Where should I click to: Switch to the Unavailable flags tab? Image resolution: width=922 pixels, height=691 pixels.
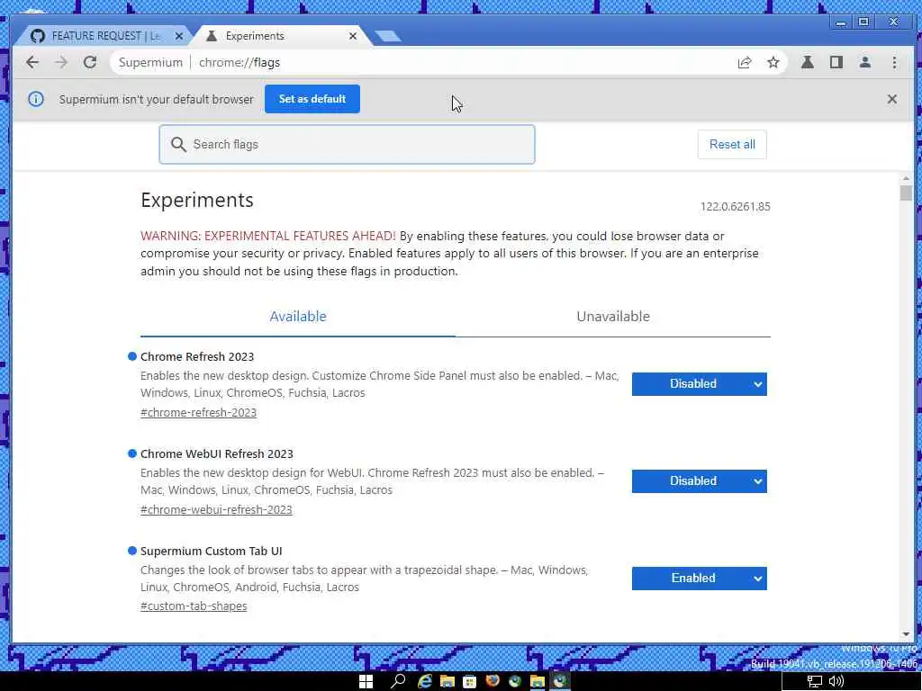[x=612, y=317]
